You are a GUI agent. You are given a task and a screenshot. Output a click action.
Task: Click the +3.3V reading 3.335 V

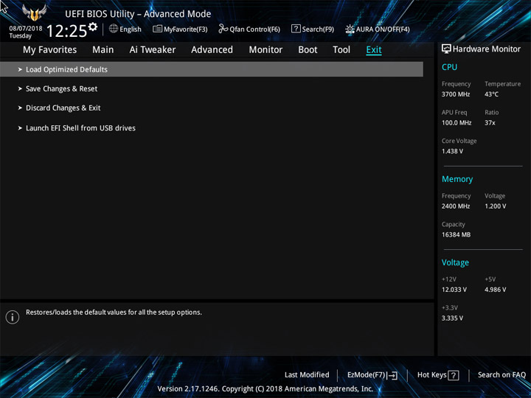click(452, 318)
